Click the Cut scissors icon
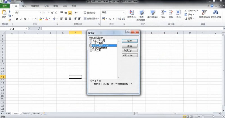225x118 pixels. [10, 11]
